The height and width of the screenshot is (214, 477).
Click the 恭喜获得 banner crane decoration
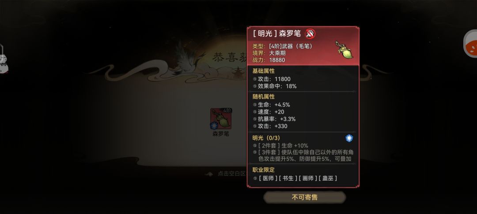click(184, 59)
